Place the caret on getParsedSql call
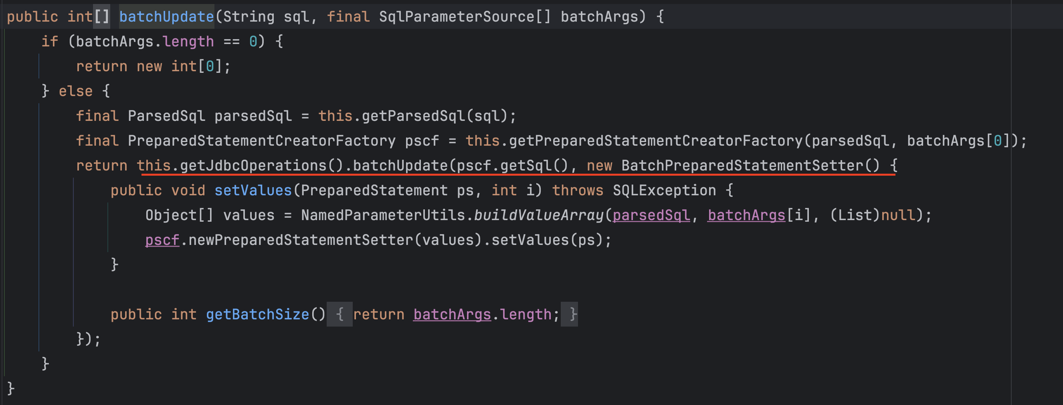This screenshot has width=1063, height=405. [414, 116]
